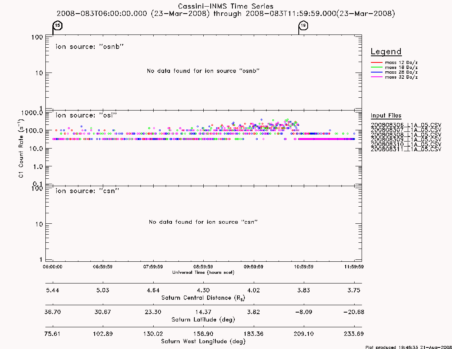The width and height of the screenshot is (452, 349).
Task: Click the 4.30 central distance value
Action: point(203,290)
